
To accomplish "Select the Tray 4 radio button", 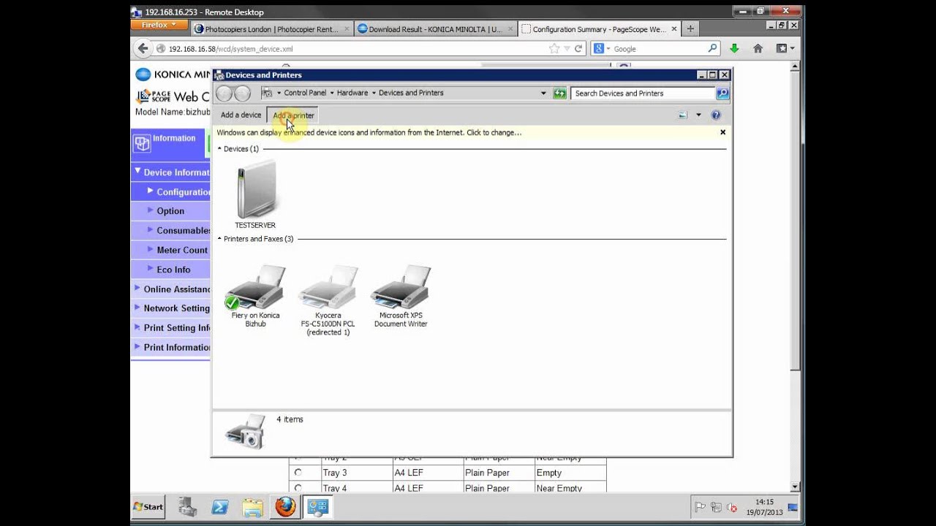I will click(298, 487).
